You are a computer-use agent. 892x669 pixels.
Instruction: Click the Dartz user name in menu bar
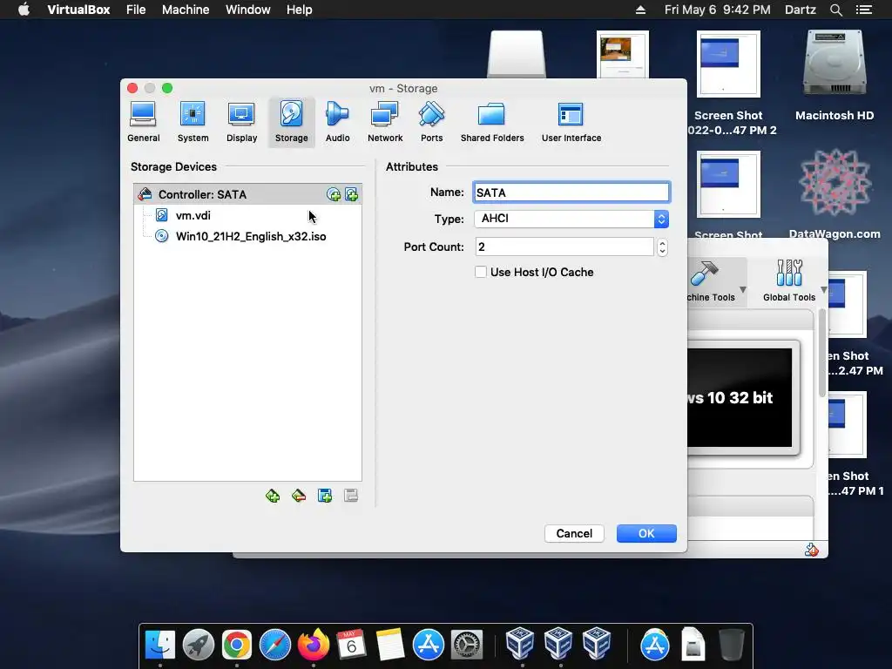(800, 10)
